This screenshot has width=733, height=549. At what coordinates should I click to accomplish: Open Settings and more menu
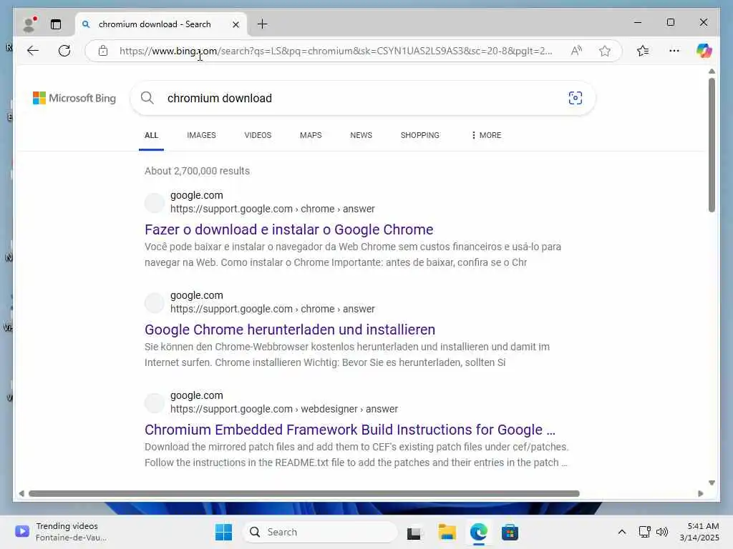(x=674, y=51)
